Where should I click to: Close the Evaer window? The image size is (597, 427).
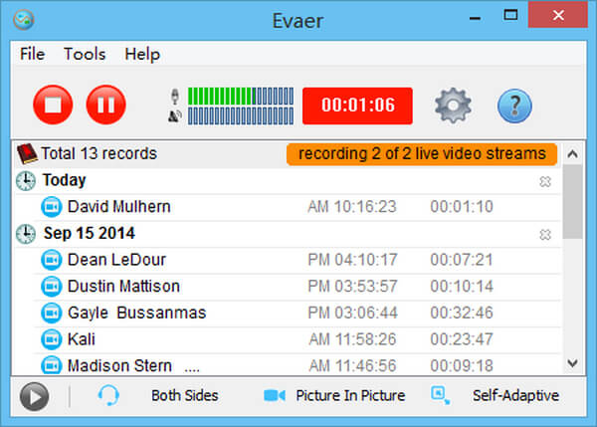pos(558,15)
